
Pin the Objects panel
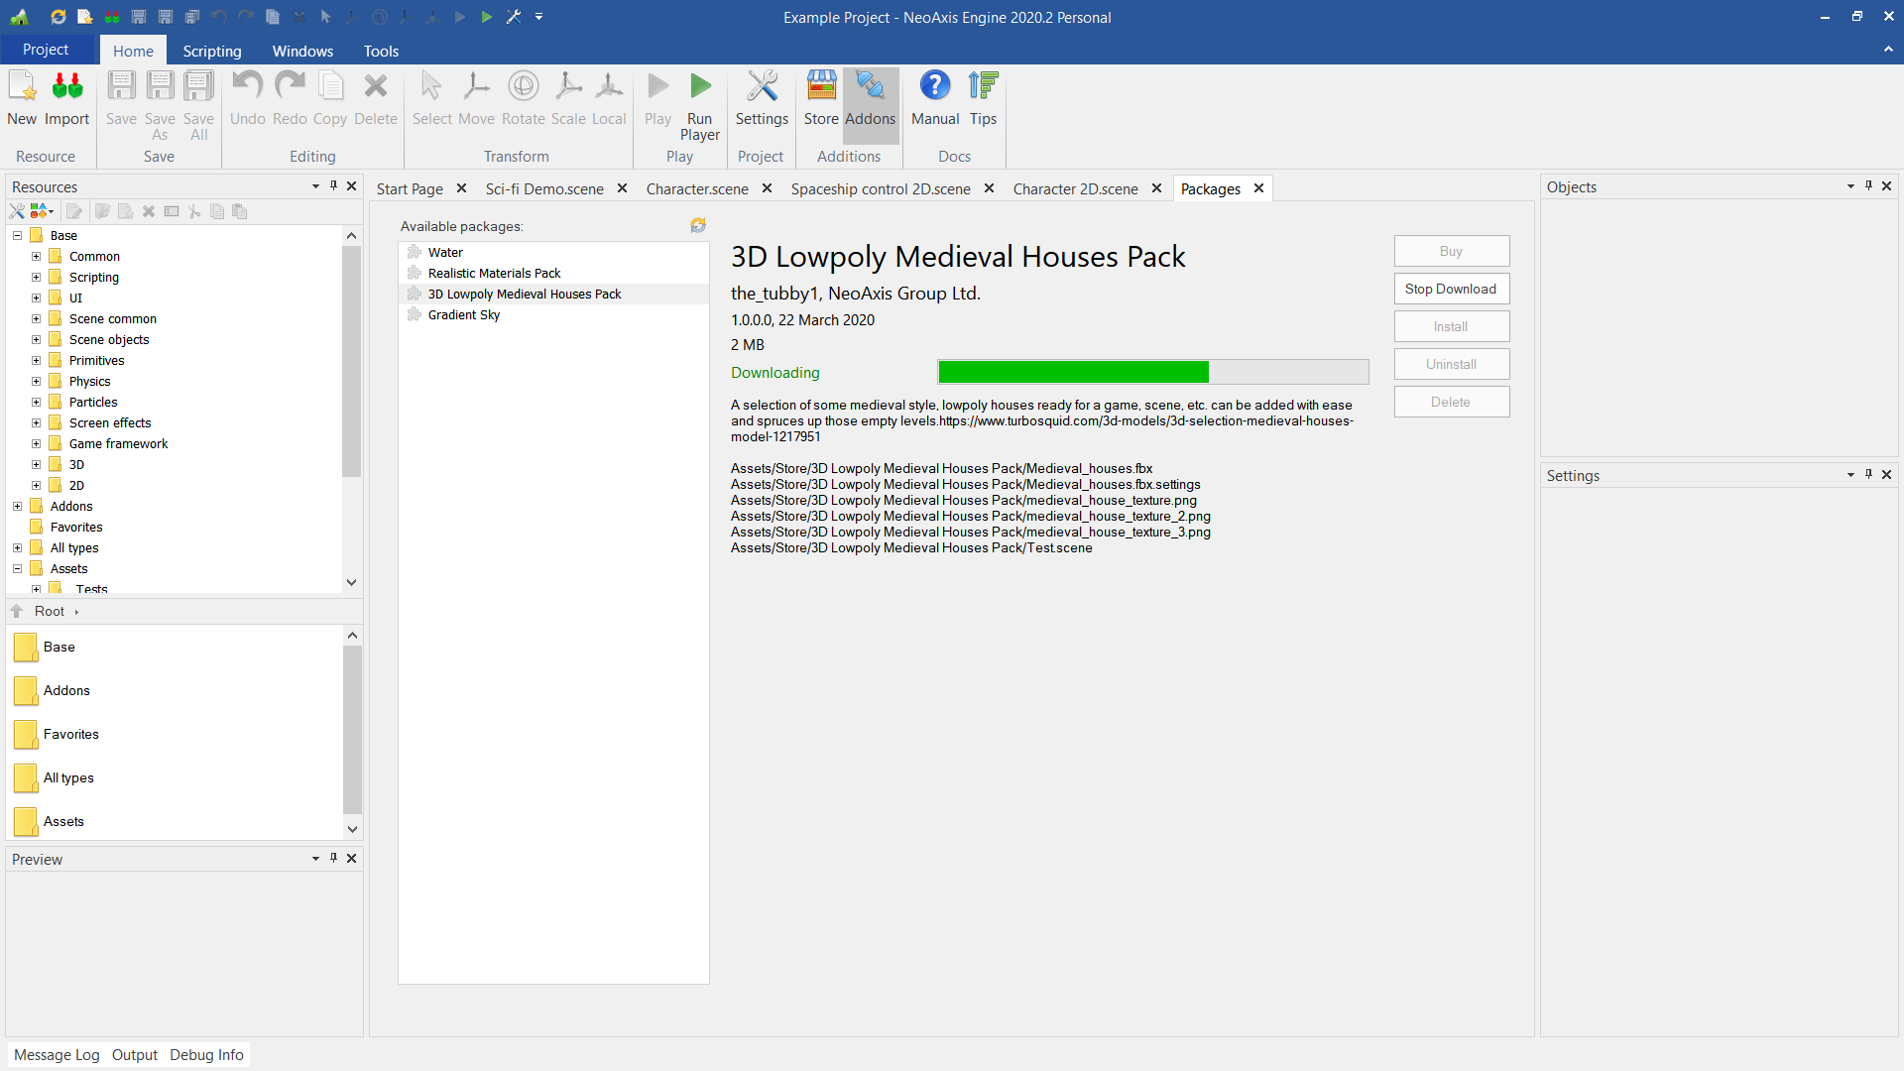click(x=1868, y=185)
